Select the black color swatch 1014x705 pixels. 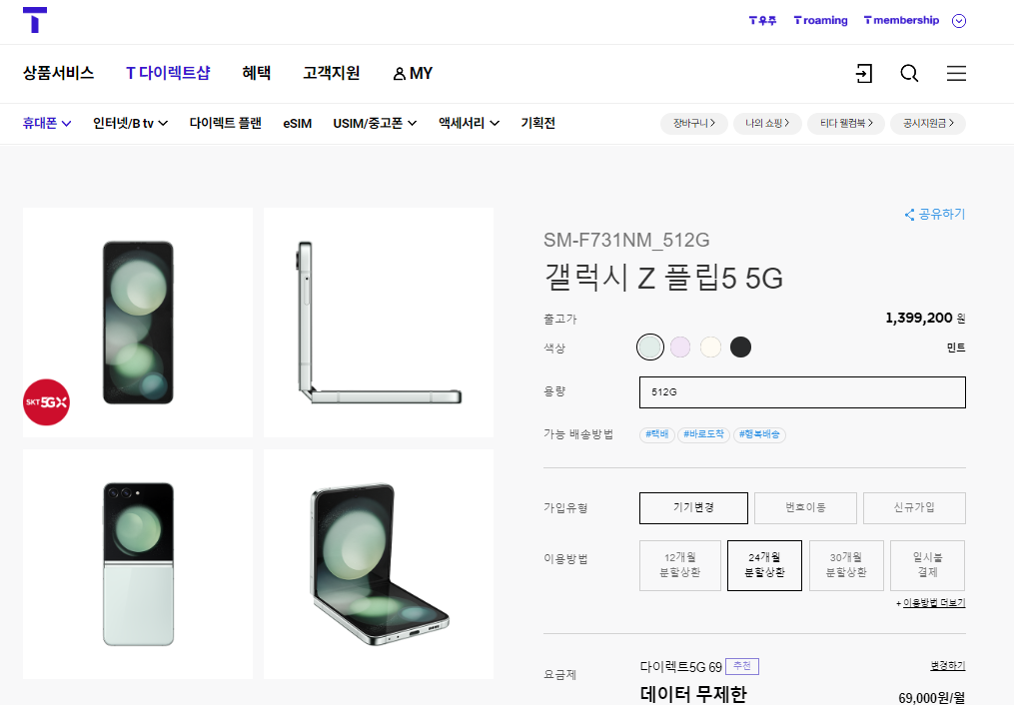740,347
